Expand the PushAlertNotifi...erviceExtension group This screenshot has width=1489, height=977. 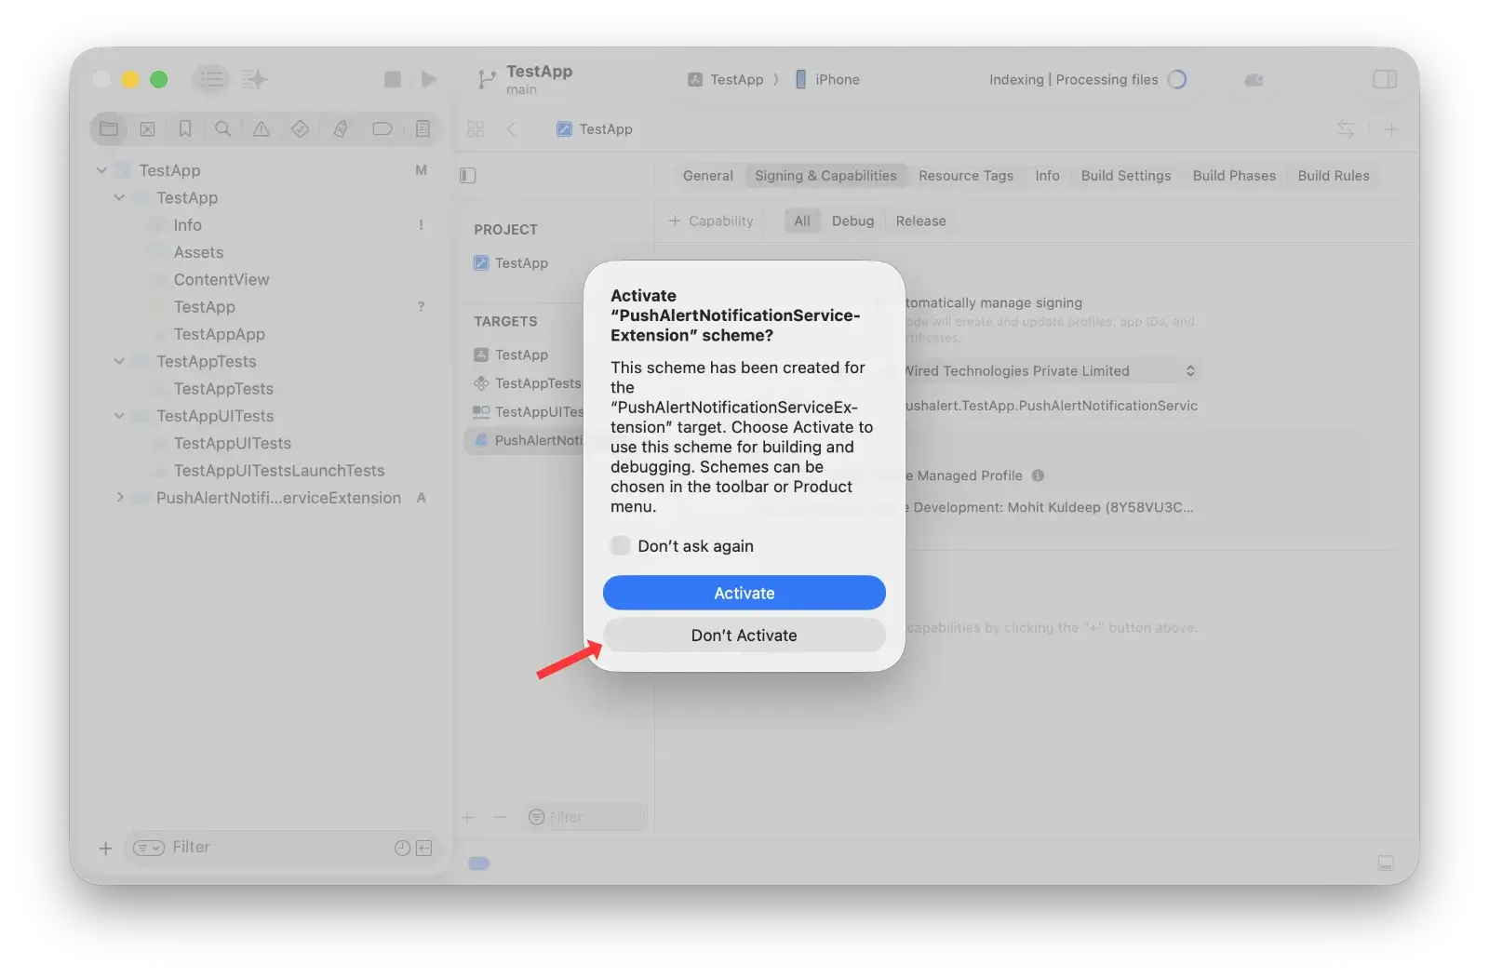tap(119, 498)
